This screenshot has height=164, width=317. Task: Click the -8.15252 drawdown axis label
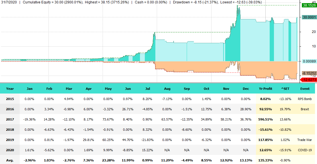(309, 73)
